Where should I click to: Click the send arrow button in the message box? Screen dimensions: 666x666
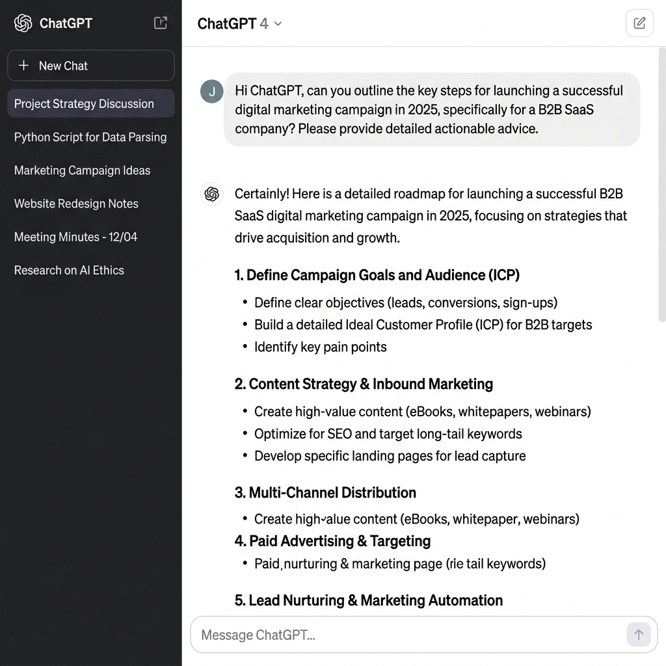tap(639, 635)
